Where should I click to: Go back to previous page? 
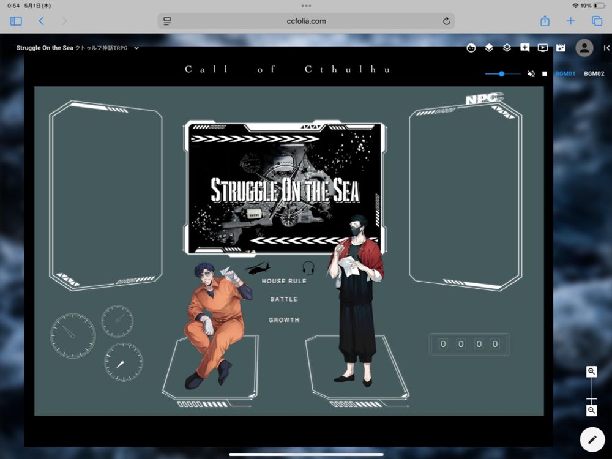(x=42, y=21)
